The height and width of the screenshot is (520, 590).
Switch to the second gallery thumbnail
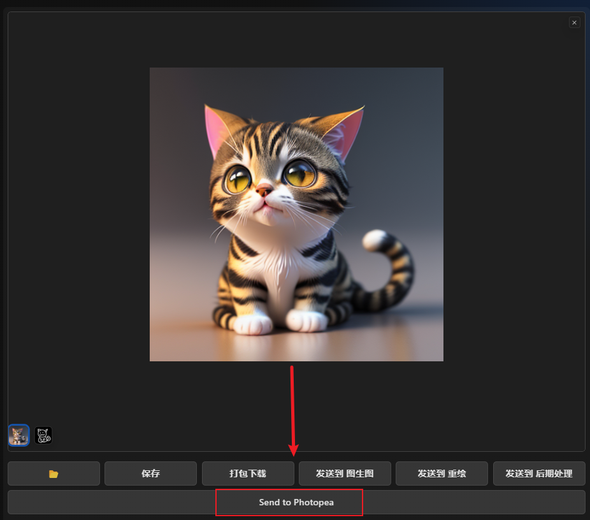(x=43, y=435)
